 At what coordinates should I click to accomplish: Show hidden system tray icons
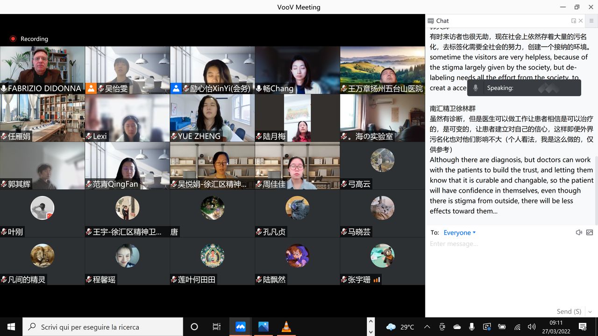(427, 327)
